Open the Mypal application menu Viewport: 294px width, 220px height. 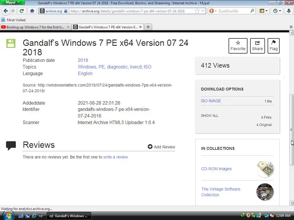coord(12,2)
